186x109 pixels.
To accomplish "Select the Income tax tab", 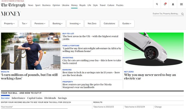I will click(5, 98).
